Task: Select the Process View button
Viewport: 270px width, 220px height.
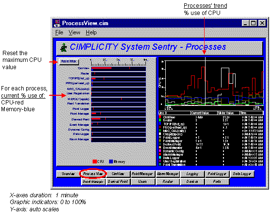Action: point(93,174)
